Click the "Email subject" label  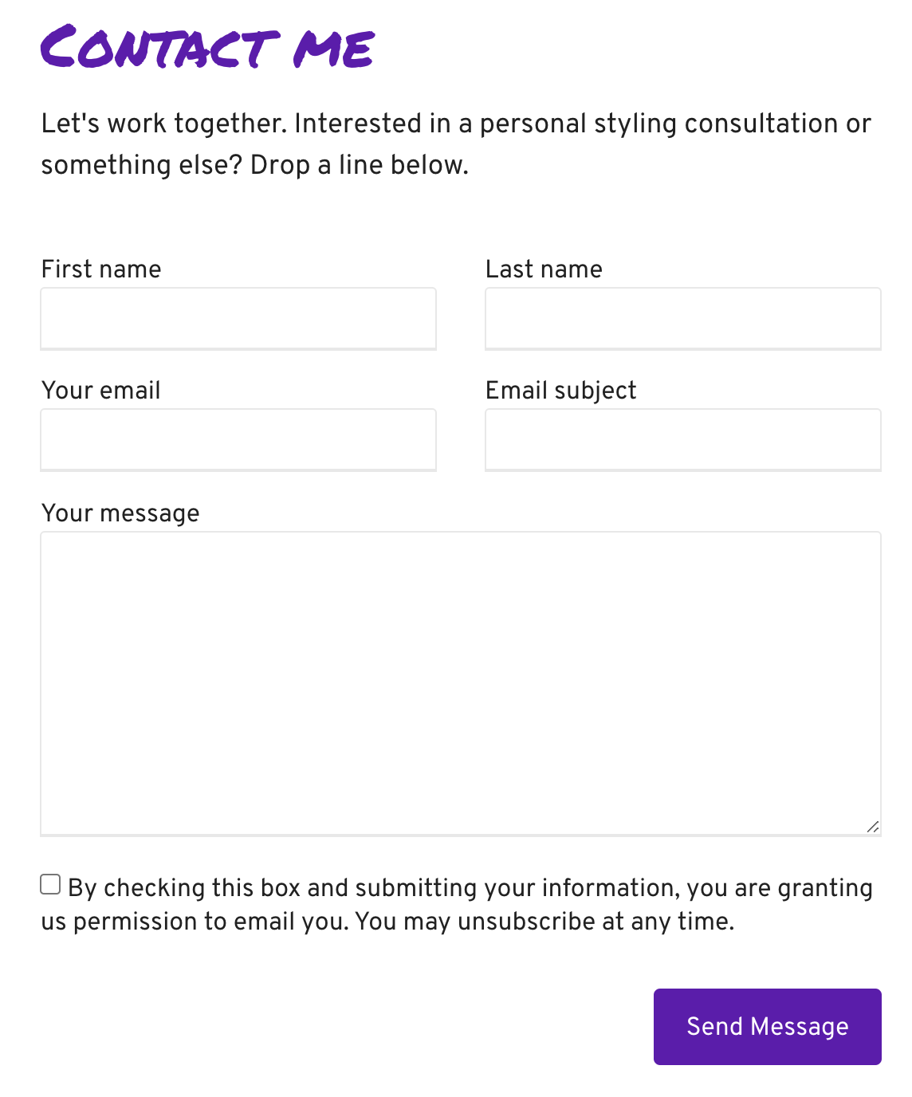[560, 391]
